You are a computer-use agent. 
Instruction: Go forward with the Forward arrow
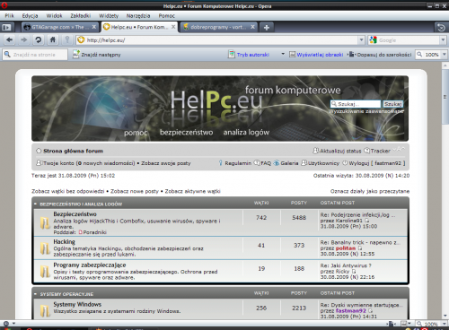pos(23,39)
